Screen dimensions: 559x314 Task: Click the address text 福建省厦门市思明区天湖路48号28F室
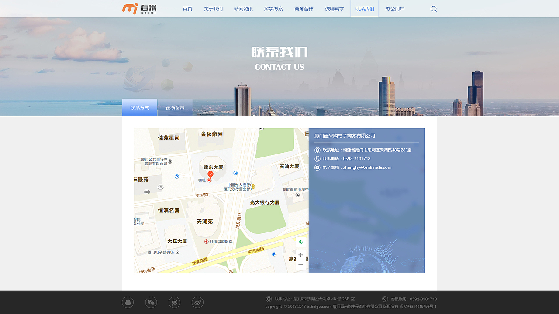click(377, 150)
